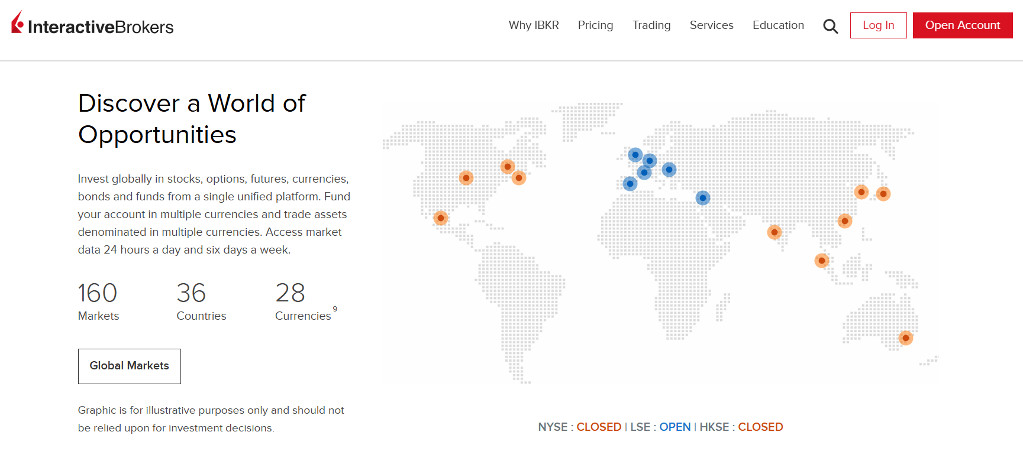Click the 'NYSE : CLOSED' status text
1023x461 pixels.
(x=580, y=427)
